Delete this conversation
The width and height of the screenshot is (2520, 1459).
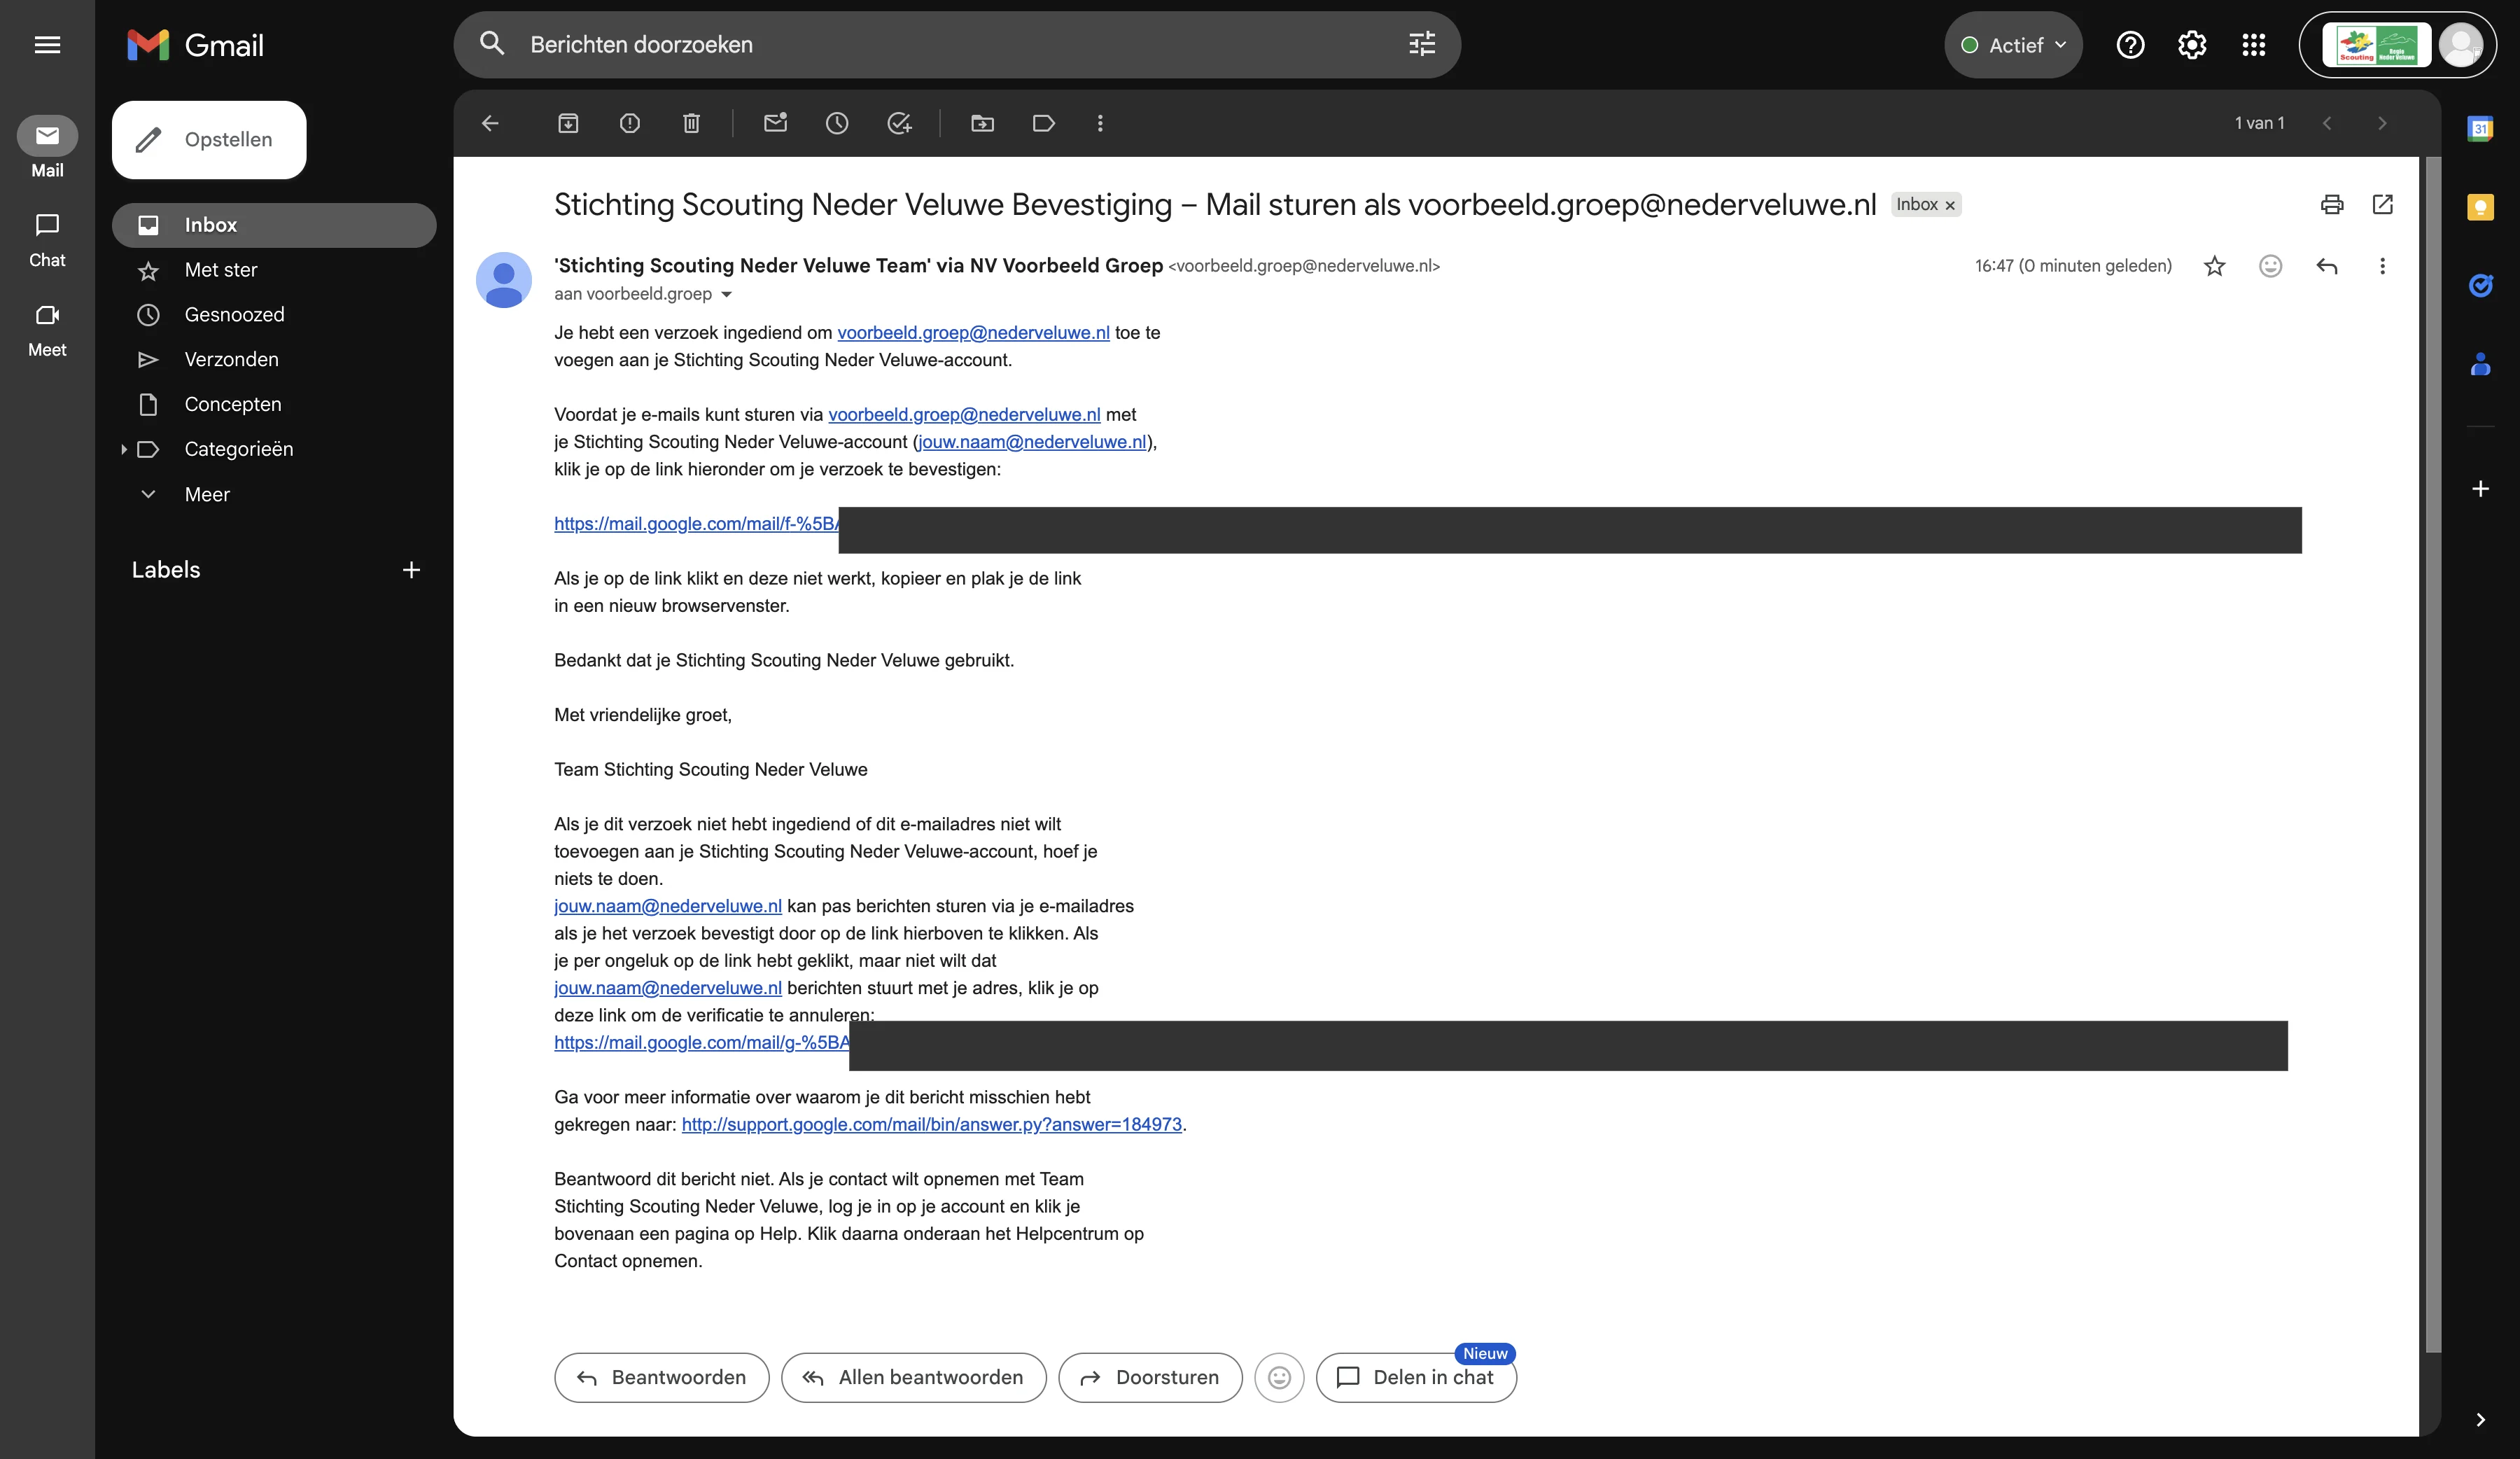[690, 123]
